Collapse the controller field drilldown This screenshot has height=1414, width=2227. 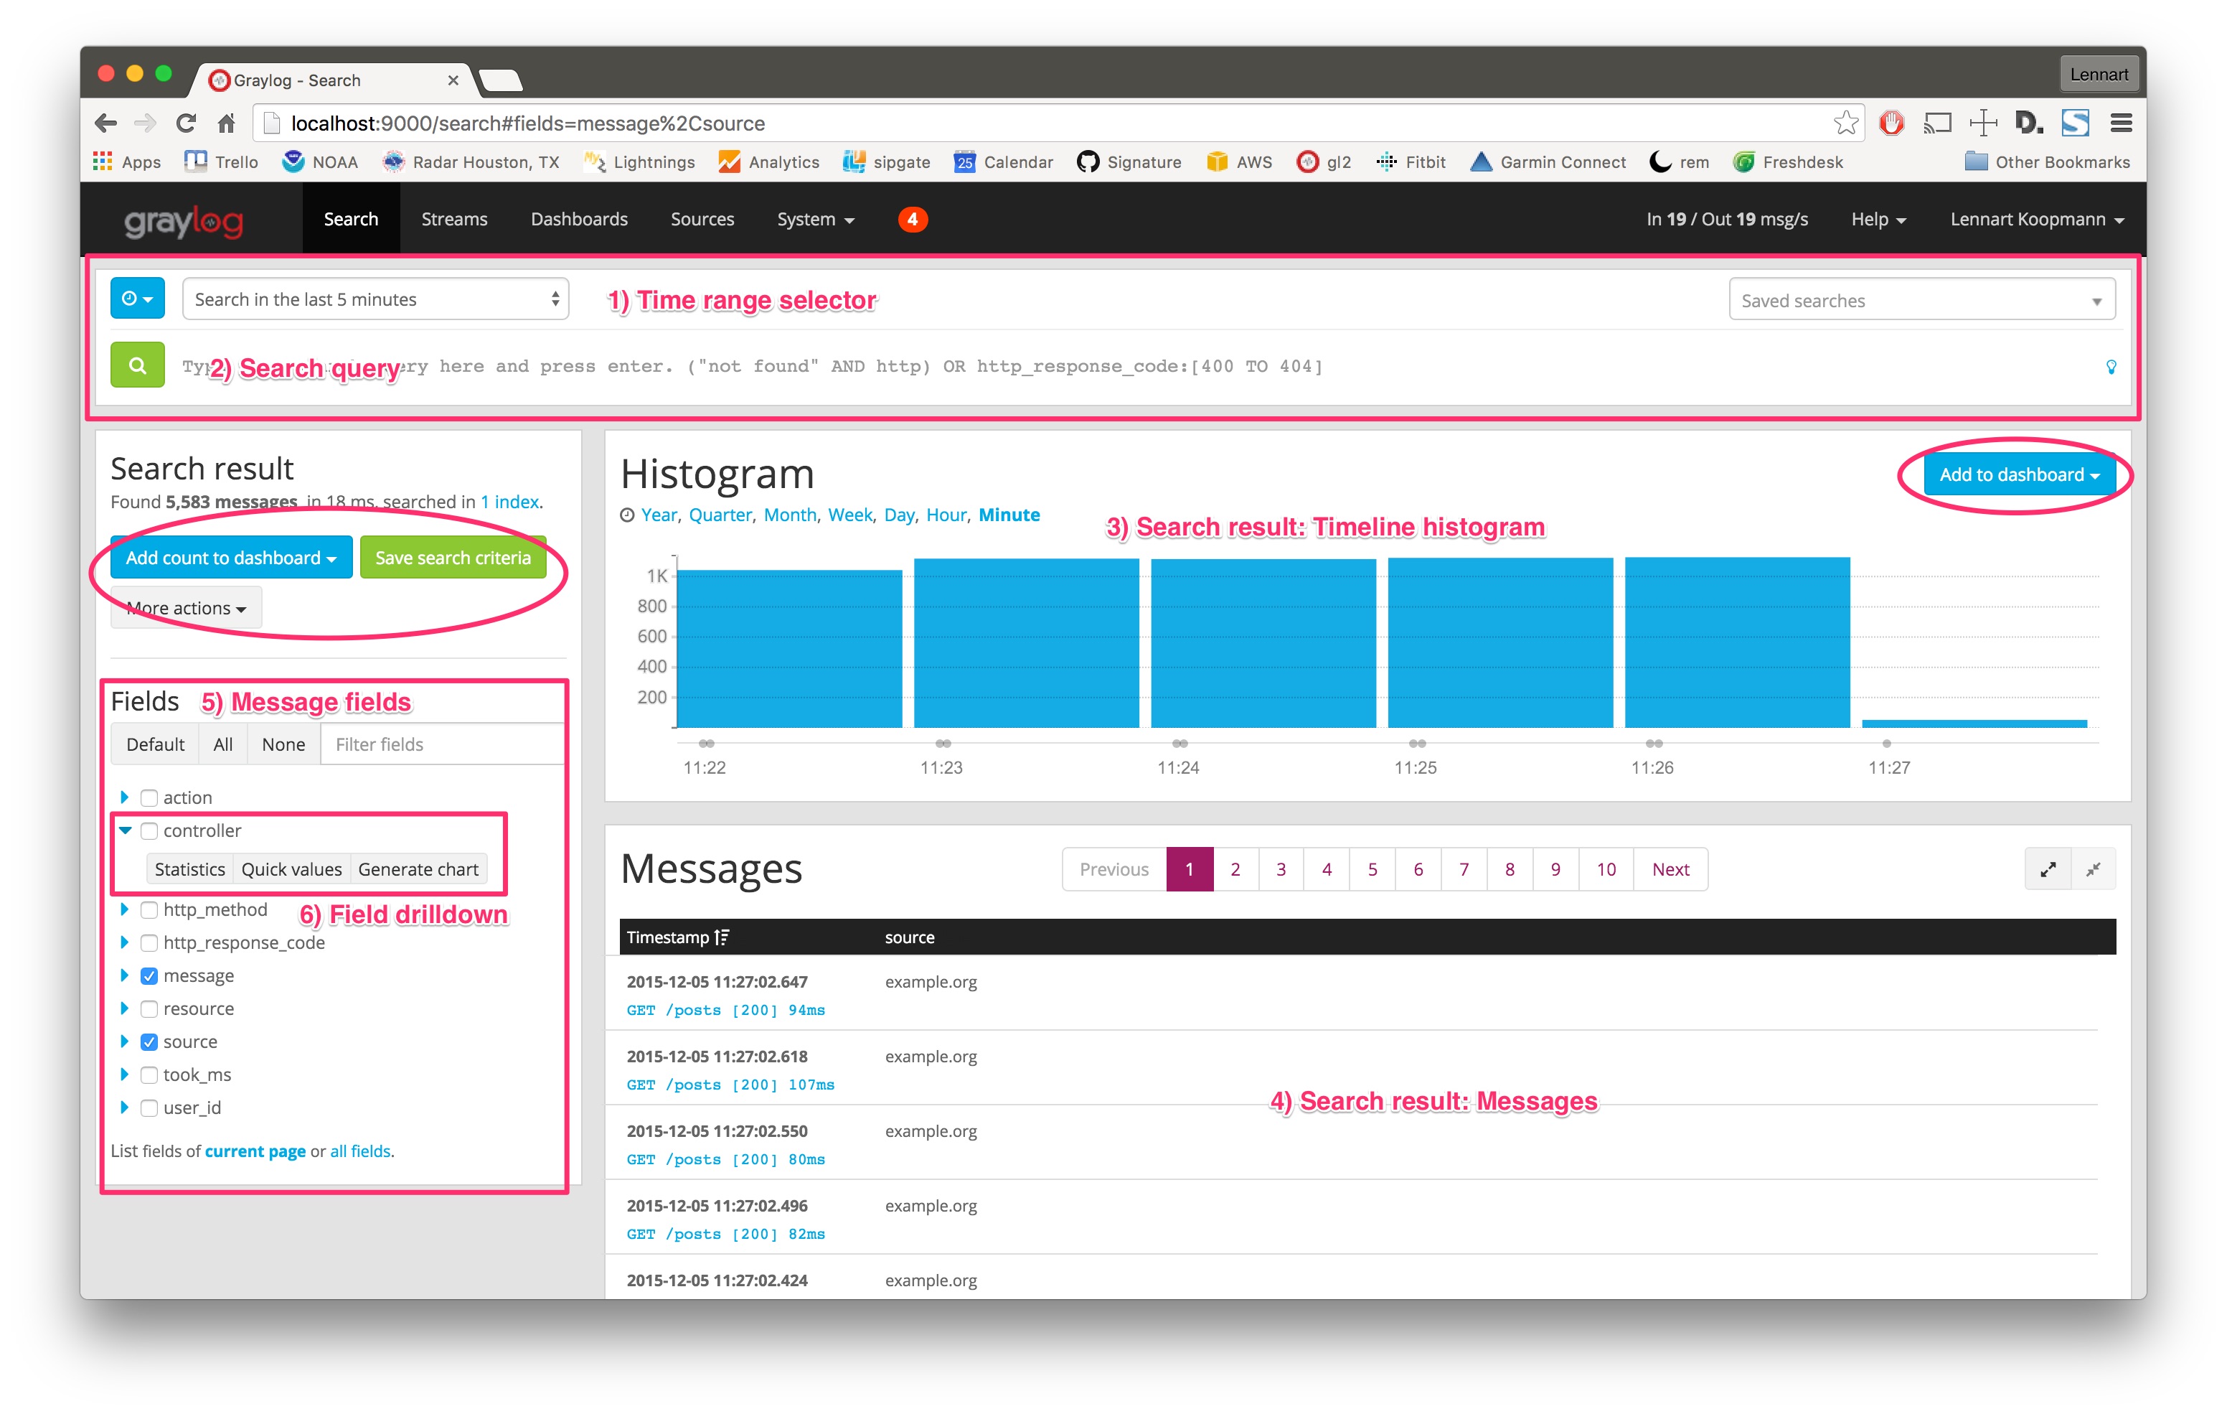pyautogui.click(x=126, y=830)
